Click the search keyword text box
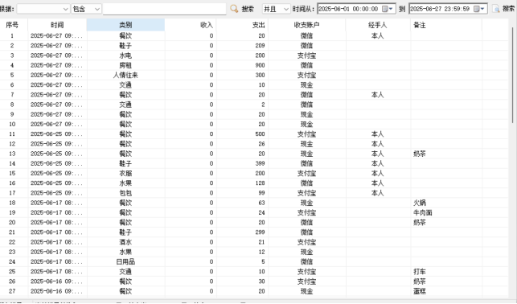The image size is (517, 304). [164, 9]
